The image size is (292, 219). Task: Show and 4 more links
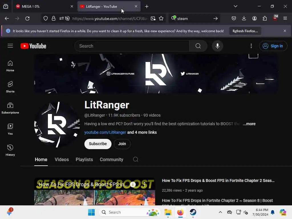(142, 132)
